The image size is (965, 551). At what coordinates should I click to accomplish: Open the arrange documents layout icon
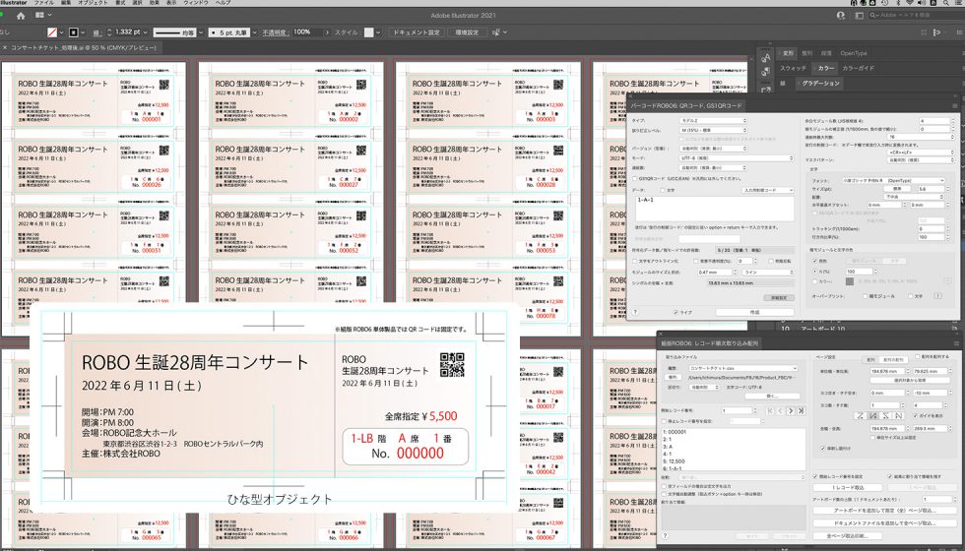pyautogui.click(x=40, y=16)
